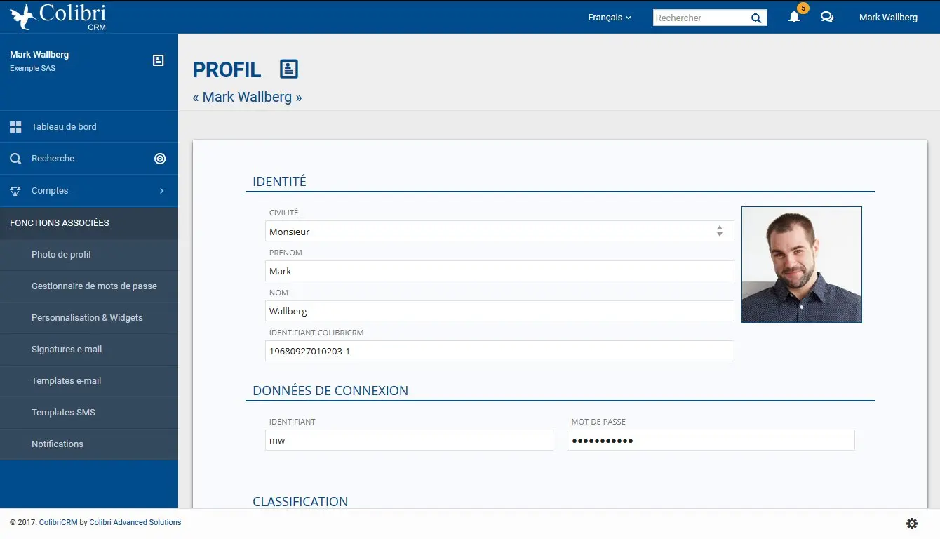The image size is (940, 539).
Task: Click into the Mot de passe field
Action: [711, 440]
